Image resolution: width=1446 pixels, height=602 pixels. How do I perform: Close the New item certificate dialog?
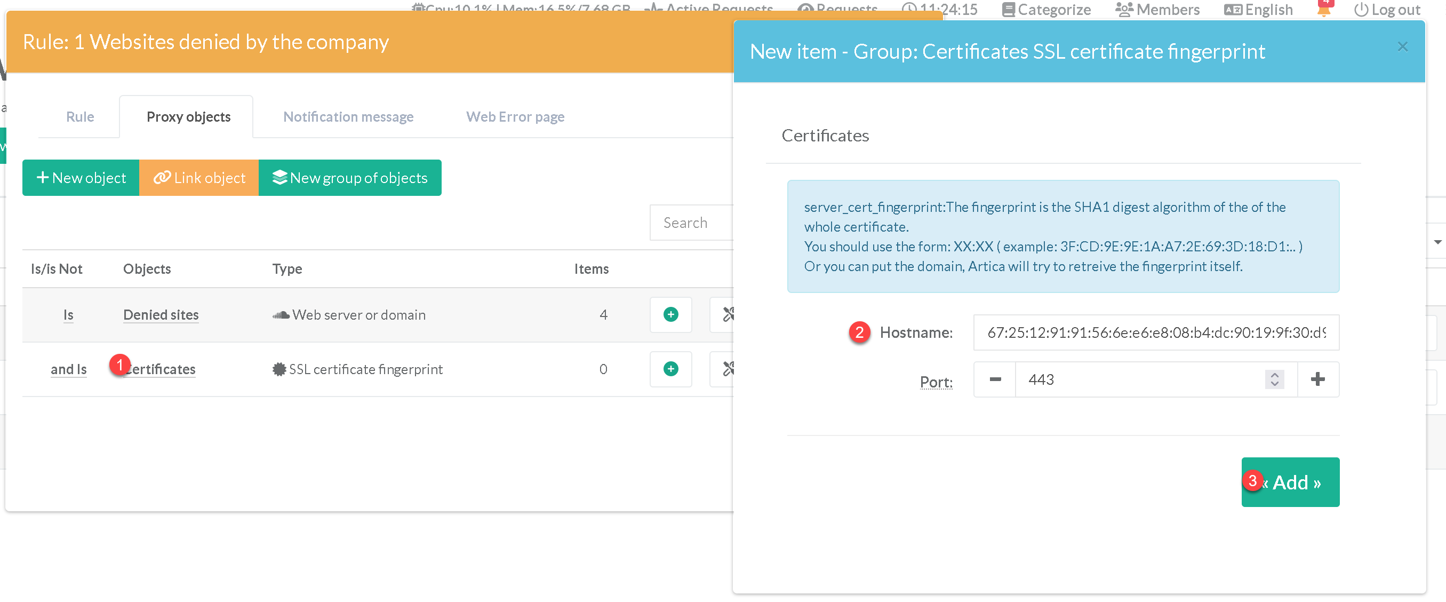(1402, 46)
